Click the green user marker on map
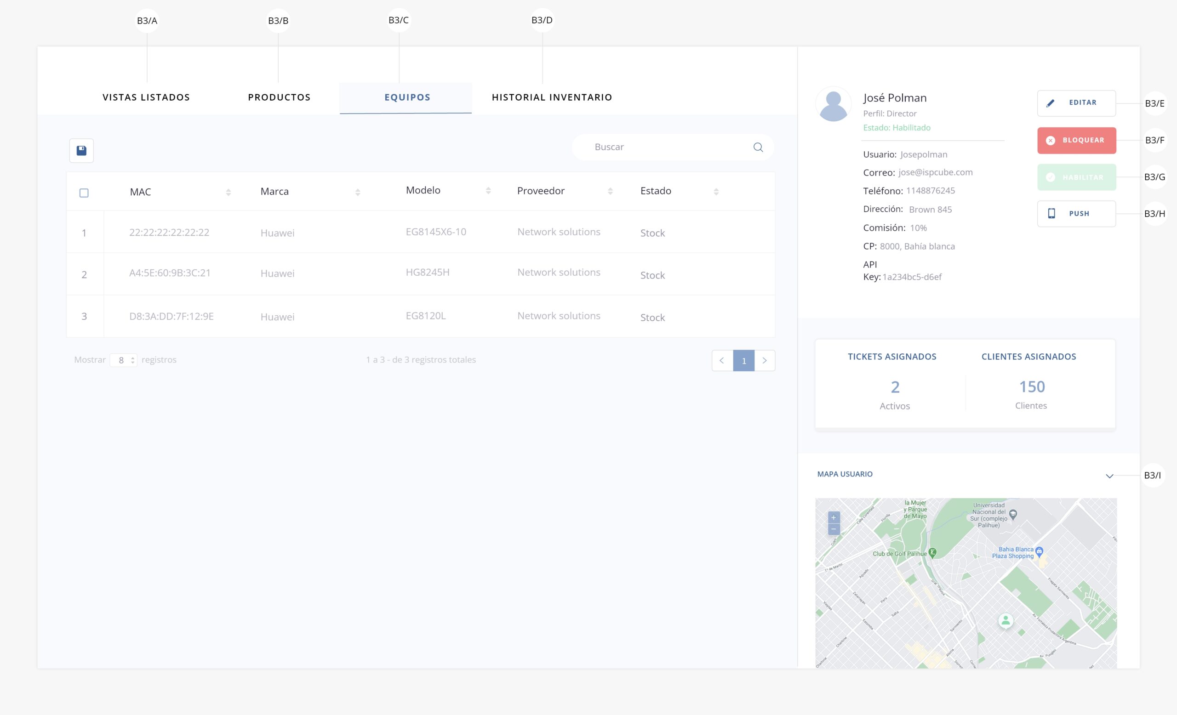 point(1006,620)
